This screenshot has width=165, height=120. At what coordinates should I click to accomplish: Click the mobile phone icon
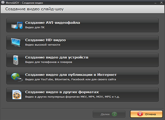[16, 60]
